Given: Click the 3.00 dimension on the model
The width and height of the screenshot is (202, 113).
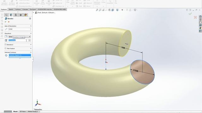Looking at the screenshot, I should pos(123,48).
